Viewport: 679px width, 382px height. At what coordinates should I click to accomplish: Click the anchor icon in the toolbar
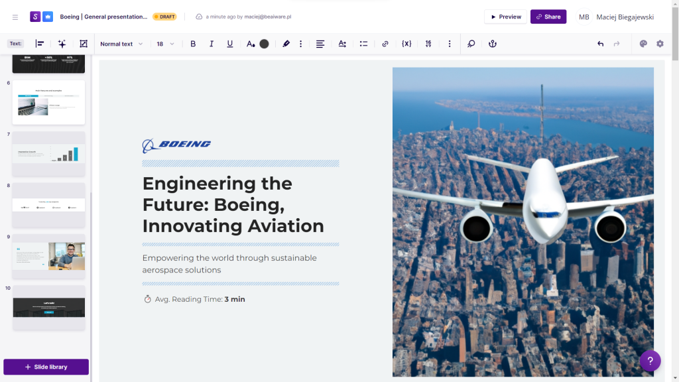point(492,44)
